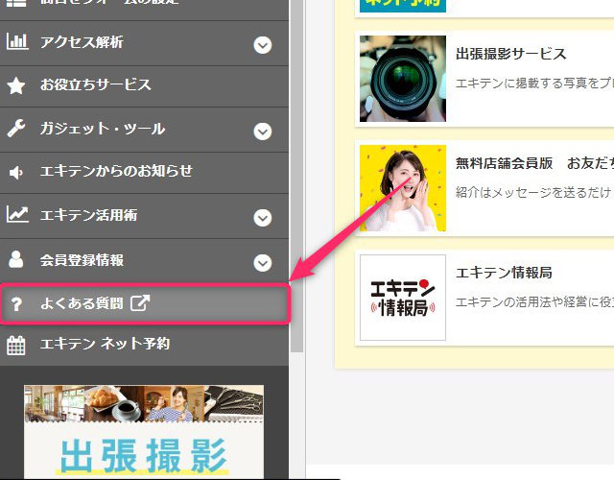Click the external link icon after よくある質問
The height and width of the screenshot is (480, 614).
140,303
